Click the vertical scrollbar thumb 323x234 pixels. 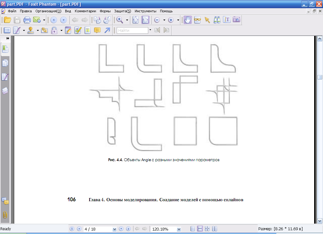point(320,77)
